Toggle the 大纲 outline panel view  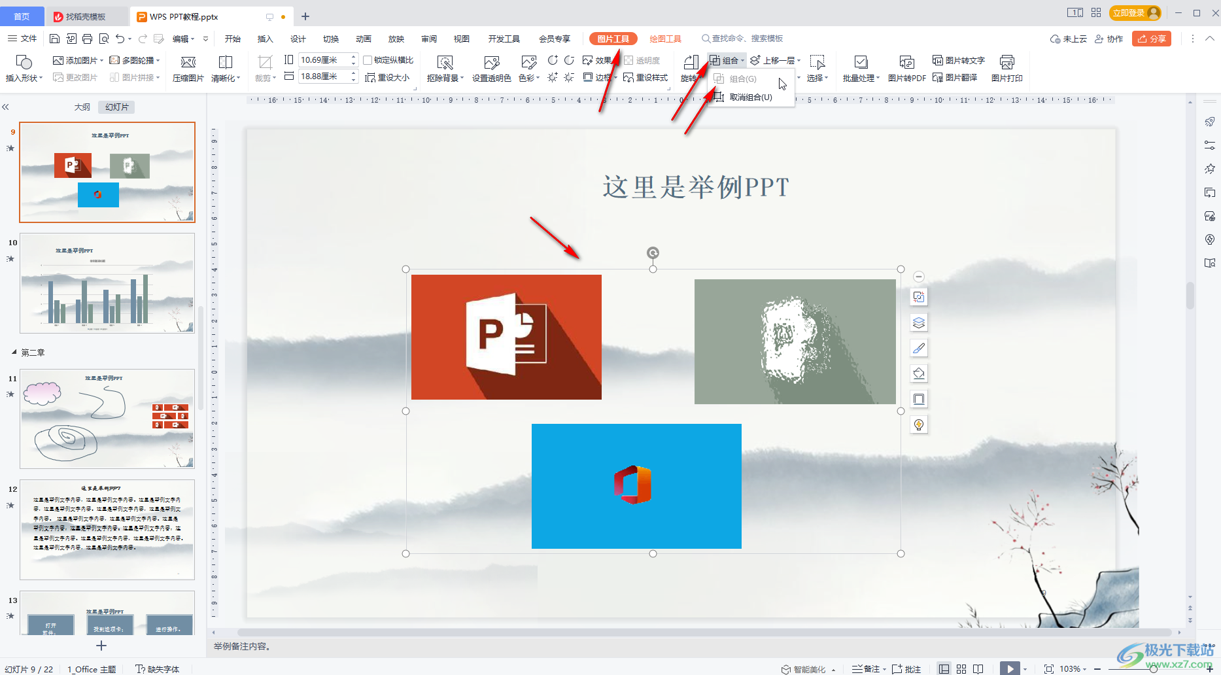point(82,107)
